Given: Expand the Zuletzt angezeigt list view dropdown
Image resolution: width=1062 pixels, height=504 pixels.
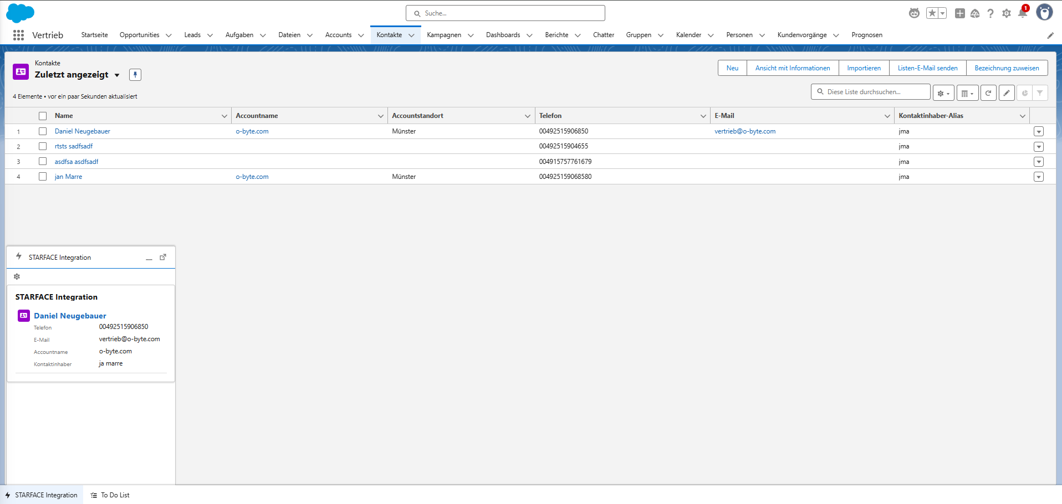Looking at the screenshot, I should [x=117, y=75].
